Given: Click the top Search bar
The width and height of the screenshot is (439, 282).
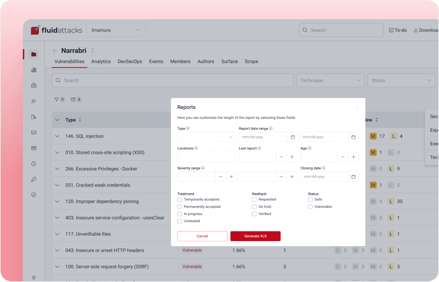Looking at the screenshot, I should [341, 30].
